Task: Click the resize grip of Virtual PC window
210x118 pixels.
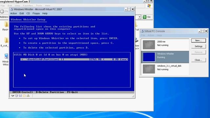Action: tap(133, 96)
